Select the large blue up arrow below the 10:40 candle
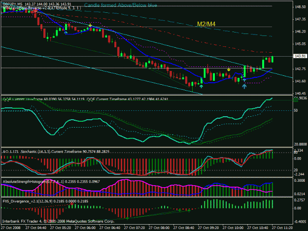The image size is (308, 231). 244,86
